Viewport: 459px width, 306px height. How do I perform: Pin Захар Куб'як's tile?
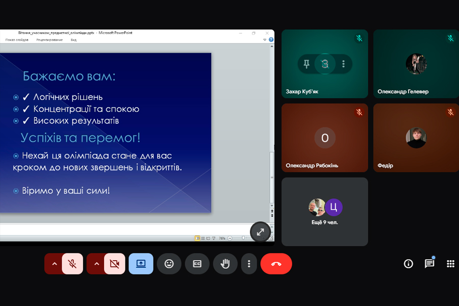coord(307,64)
